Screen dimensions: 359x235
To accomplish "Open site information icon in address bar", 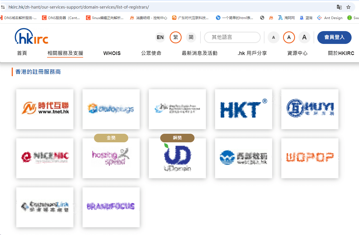I will tap(3, 7).
